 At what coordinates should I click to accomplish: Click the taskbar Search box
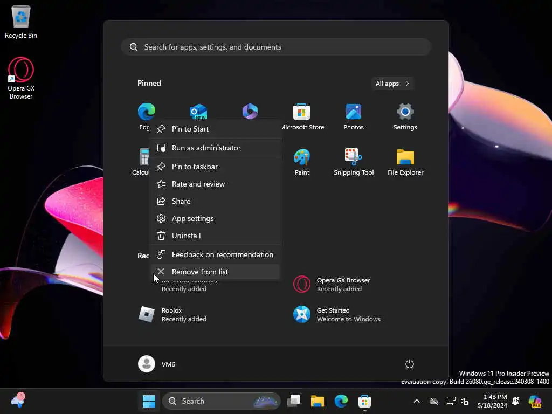point(222,401)
